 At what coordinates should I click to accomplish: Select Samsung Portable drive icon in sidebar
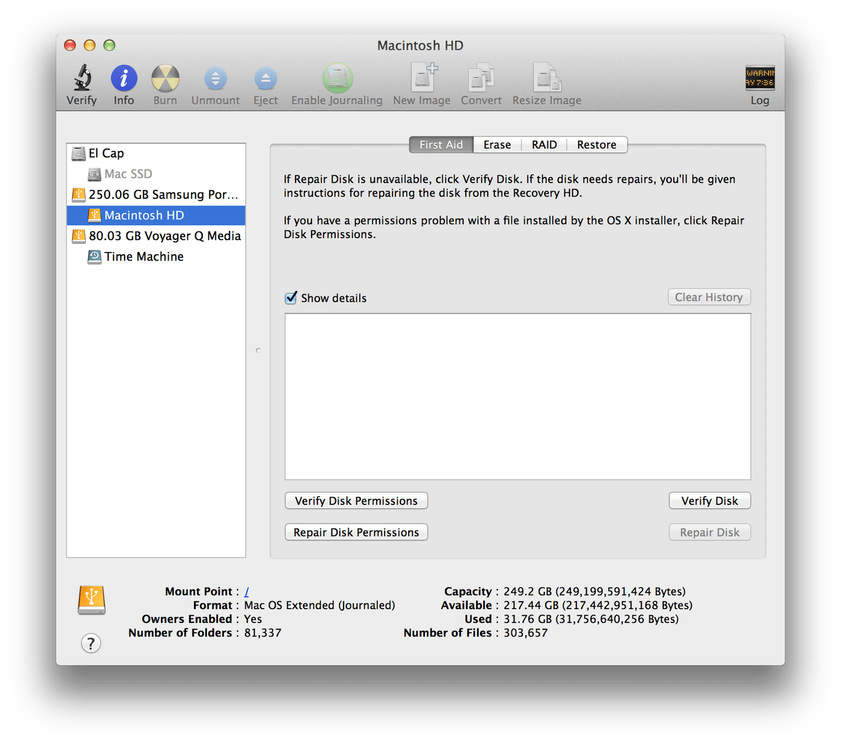[78, 195]
